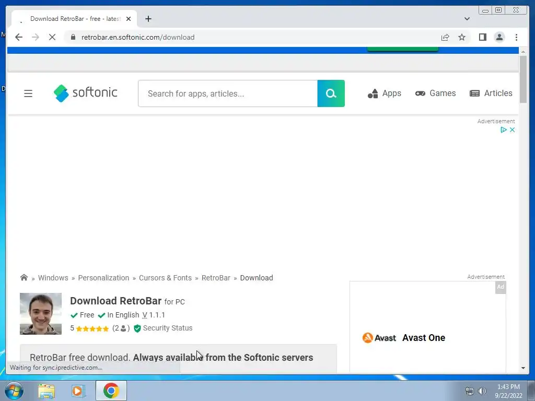The width and height of the screenshot is (535, 401).
Task: Go back to the previous page
Action: pyautogui.click(x=19, y=37)
